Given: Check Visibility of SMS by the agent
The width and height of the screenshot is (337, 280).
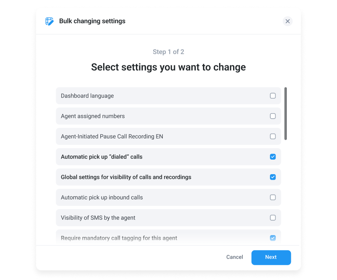Looking at the screenshot, I should pyautogui.click(x=273, y=218).
